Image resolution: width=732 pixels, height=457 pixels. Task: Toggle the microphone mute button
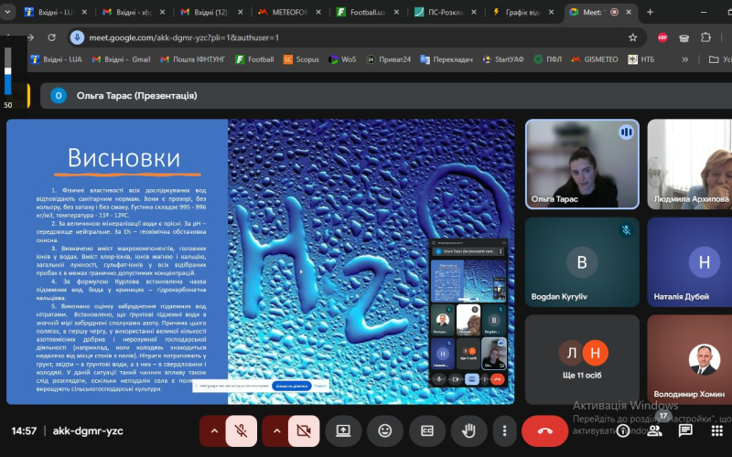click(242, 430)
